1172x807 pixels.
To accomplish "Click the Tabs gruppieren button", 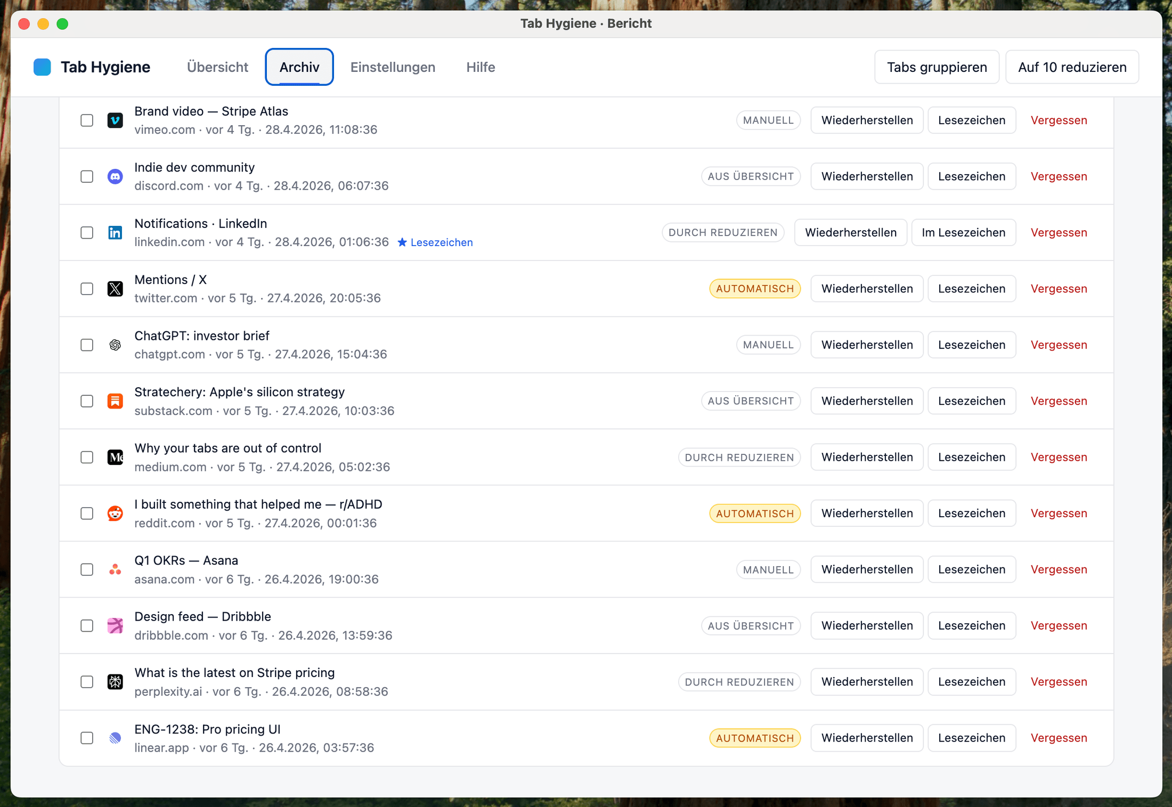I will 937,67.
